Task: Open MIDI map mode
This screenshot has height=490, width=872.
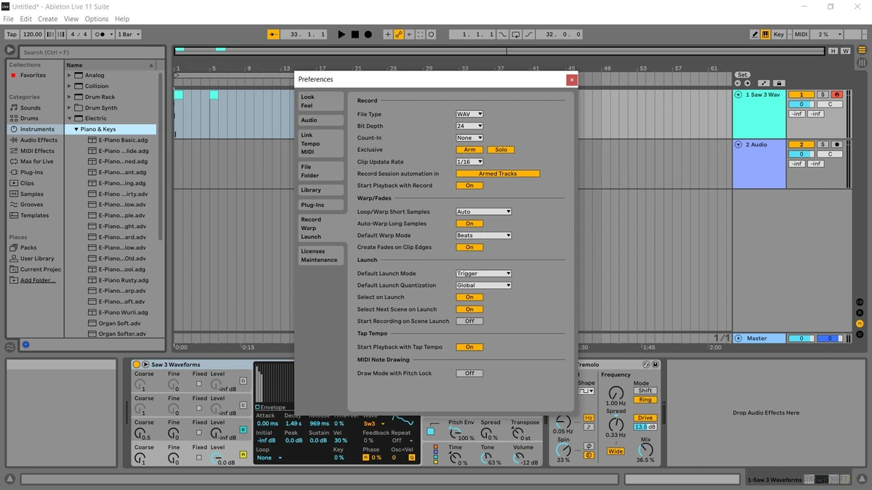Action: 801,34
